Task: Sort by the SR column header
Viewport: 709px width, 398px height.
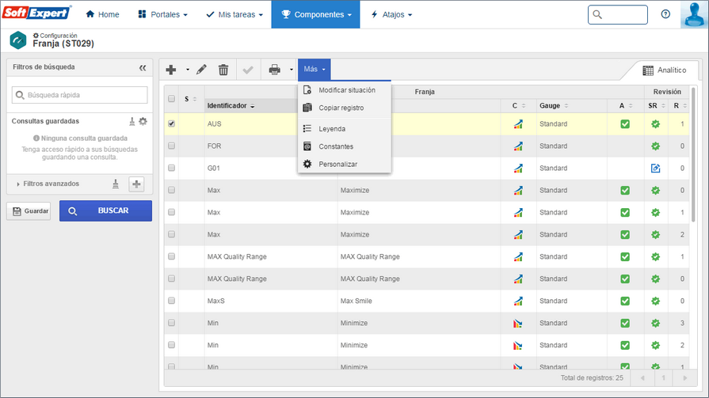Action: click(x=657, y=106)
